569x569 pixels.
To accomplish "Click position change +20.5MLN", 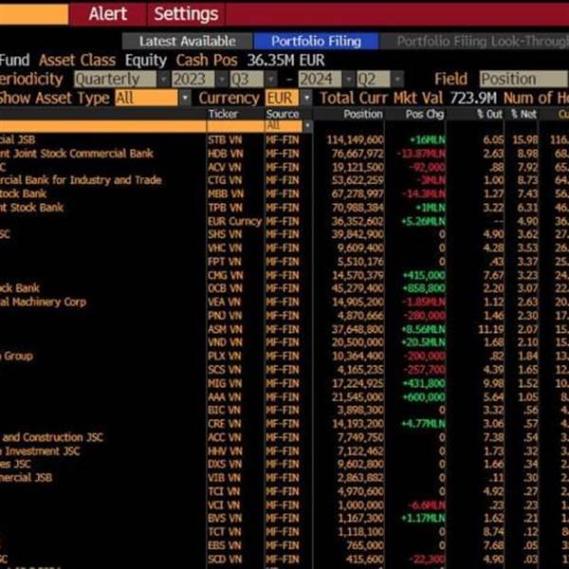I will [x=423, y=342].
